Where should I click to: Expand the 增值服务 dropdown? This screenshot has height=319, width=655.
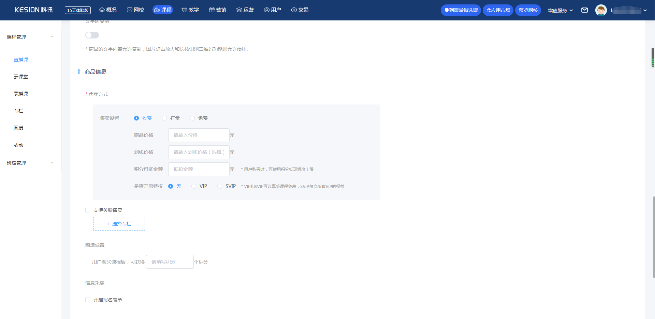click(560, 10)
